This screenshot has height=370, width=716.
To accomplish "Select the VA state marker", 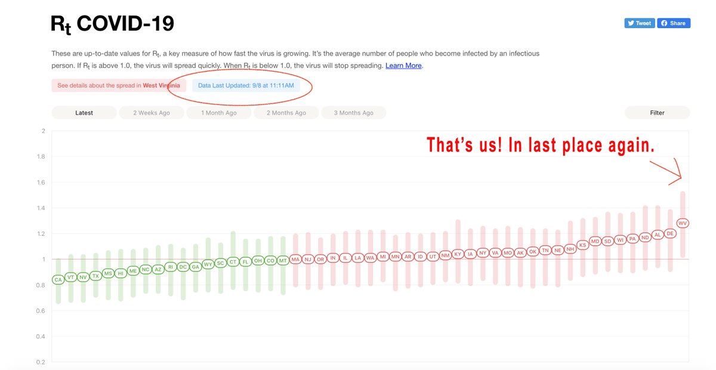I will click(x=495, y=252).
